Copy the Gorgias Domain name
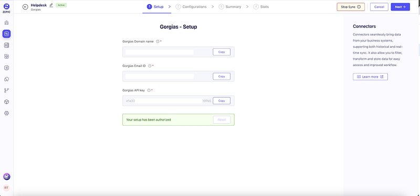This screenshot has height=196, width=420. click(x=222, y=52)
